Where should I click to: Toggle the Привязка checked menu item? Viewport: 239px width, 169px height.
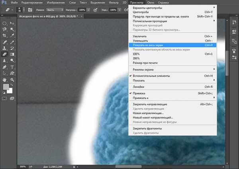pos(172,93)
